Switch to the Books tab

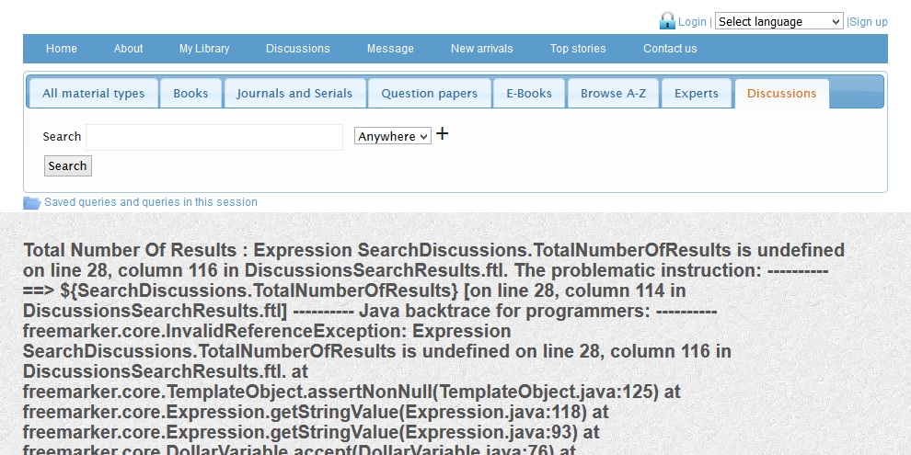(190, 94)
